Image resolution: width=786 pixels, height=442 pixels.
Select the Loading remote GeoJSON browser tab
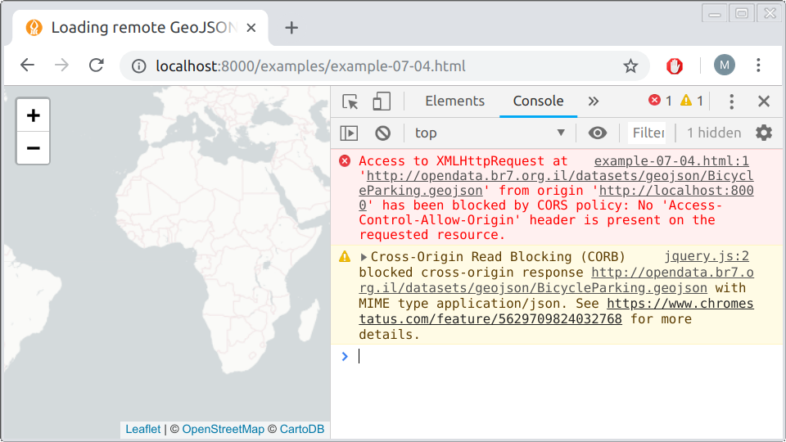click(140, 28)
